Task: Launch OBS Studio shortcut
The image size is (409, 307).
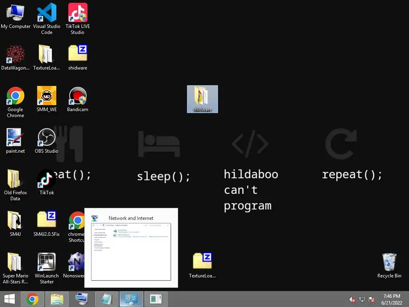Action: pyautogui.click(x=47, y=141)
